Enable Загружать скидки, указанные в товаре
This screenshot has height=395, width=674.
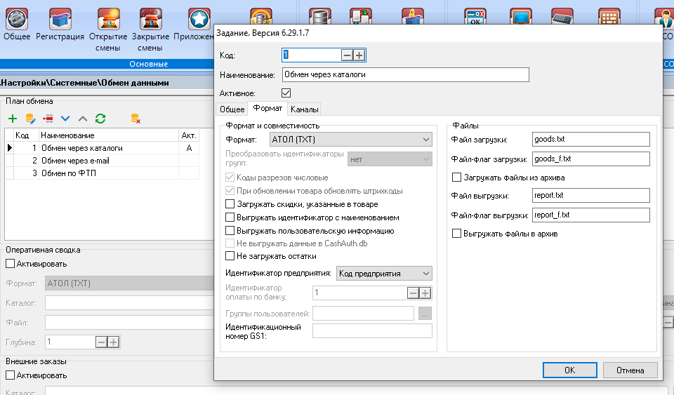point(230,204)
